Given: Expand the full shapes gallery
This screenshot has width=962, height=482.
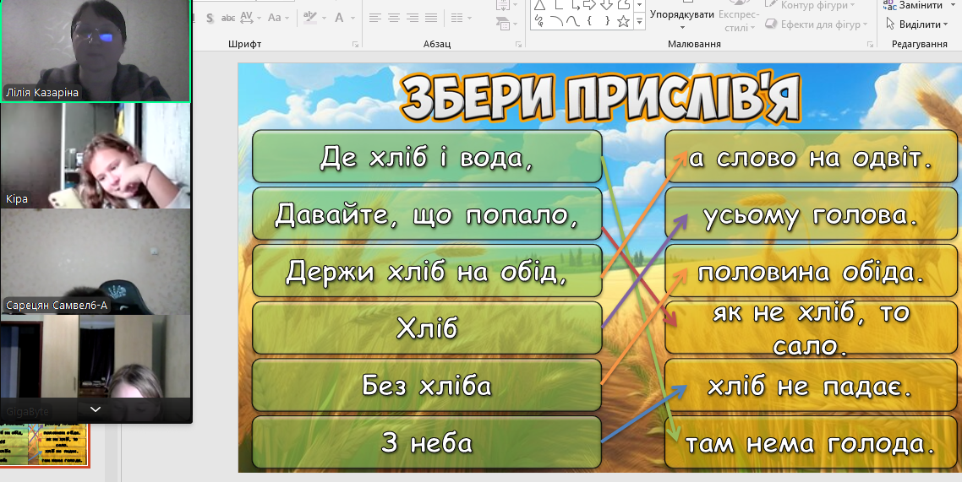Looking at the screenshot, I should tap(639, 22).
